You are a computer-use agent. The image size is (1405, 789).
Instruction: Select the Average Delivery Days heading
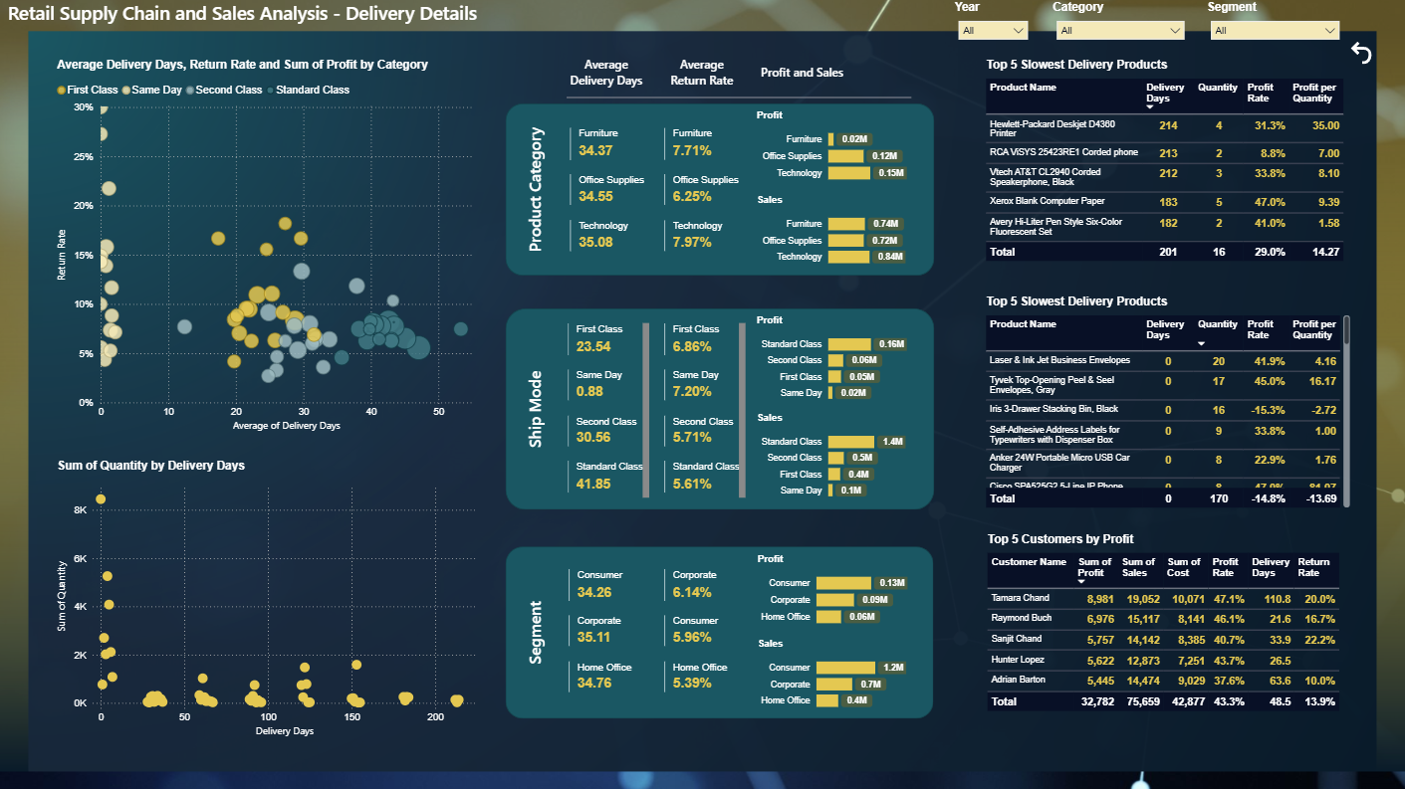[x=605, y=73]
